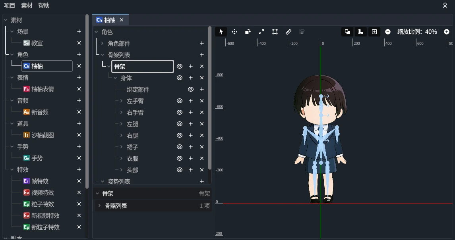Toggle visibility of 绑定部件
The height and width of the screenshot is (240, 455).
[x=191, y=90]
